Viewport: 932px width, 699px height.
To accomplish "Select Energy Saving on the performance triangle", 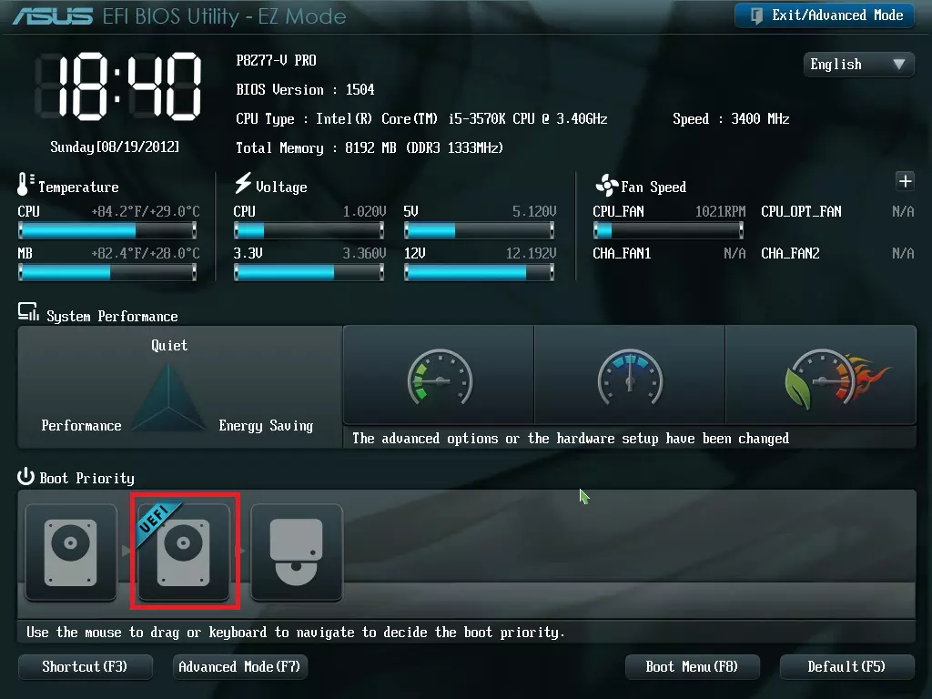I will click(266, 426).
